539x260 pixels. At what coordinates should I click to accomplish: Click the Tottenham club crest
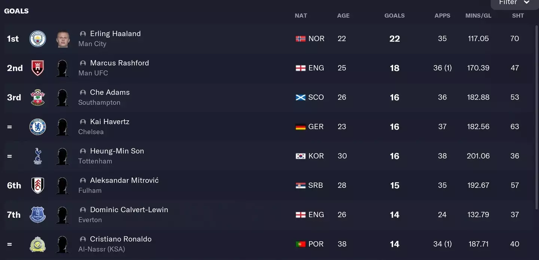[37, 156]
